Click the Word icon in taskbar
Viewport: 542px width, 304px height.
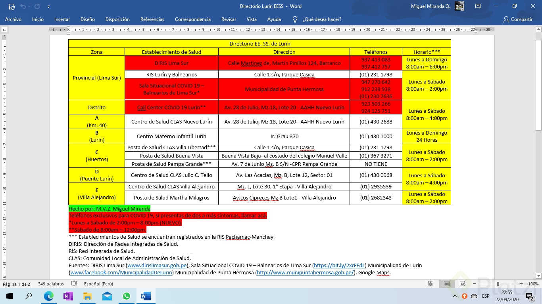[146, 296]
